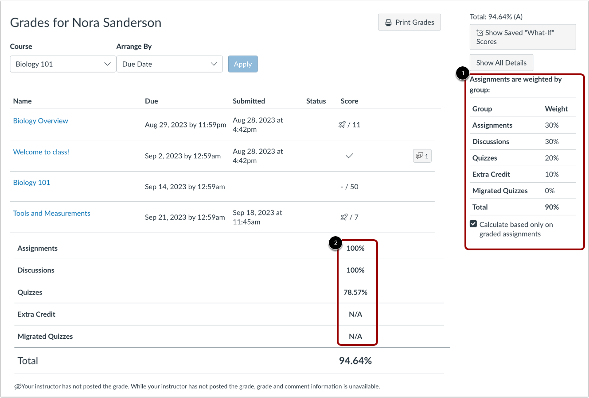Open the Biology Overview assignment
The width and height of the screenshot is (589, 398).
click(40, 120)
